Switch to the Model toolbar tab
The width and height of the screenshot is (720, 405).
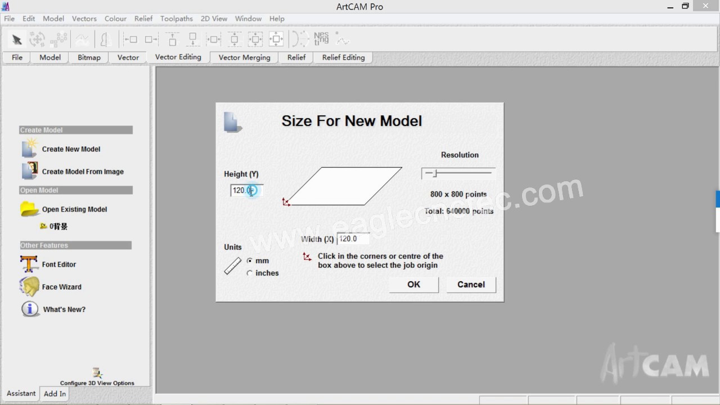(50, 57)
